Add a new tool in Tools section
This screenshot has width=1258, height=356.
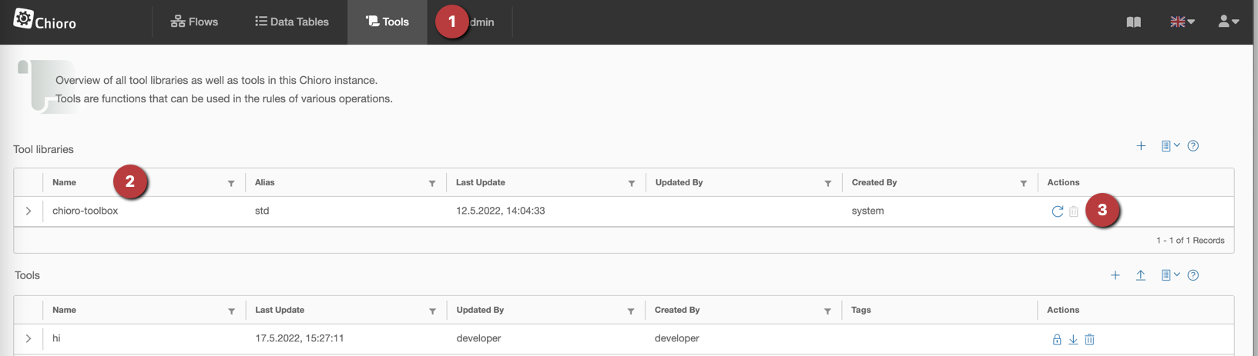(x=1115, y=275)
